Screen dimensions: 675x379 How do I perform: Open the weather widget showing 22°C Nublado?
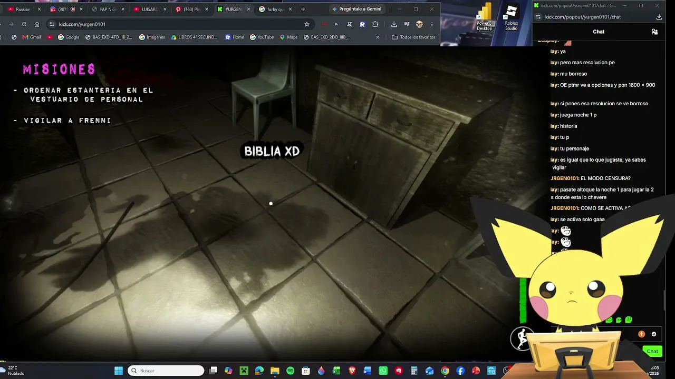[14, 371]
